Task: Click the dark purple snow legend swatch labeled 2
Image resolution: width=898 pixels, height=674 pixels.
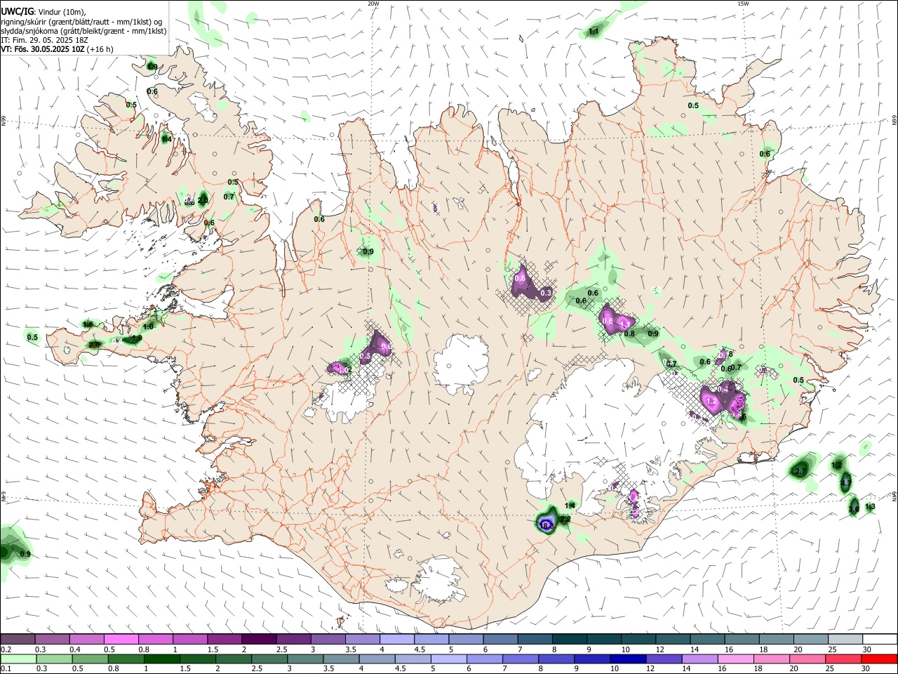Action: click(x=258, y=639)
